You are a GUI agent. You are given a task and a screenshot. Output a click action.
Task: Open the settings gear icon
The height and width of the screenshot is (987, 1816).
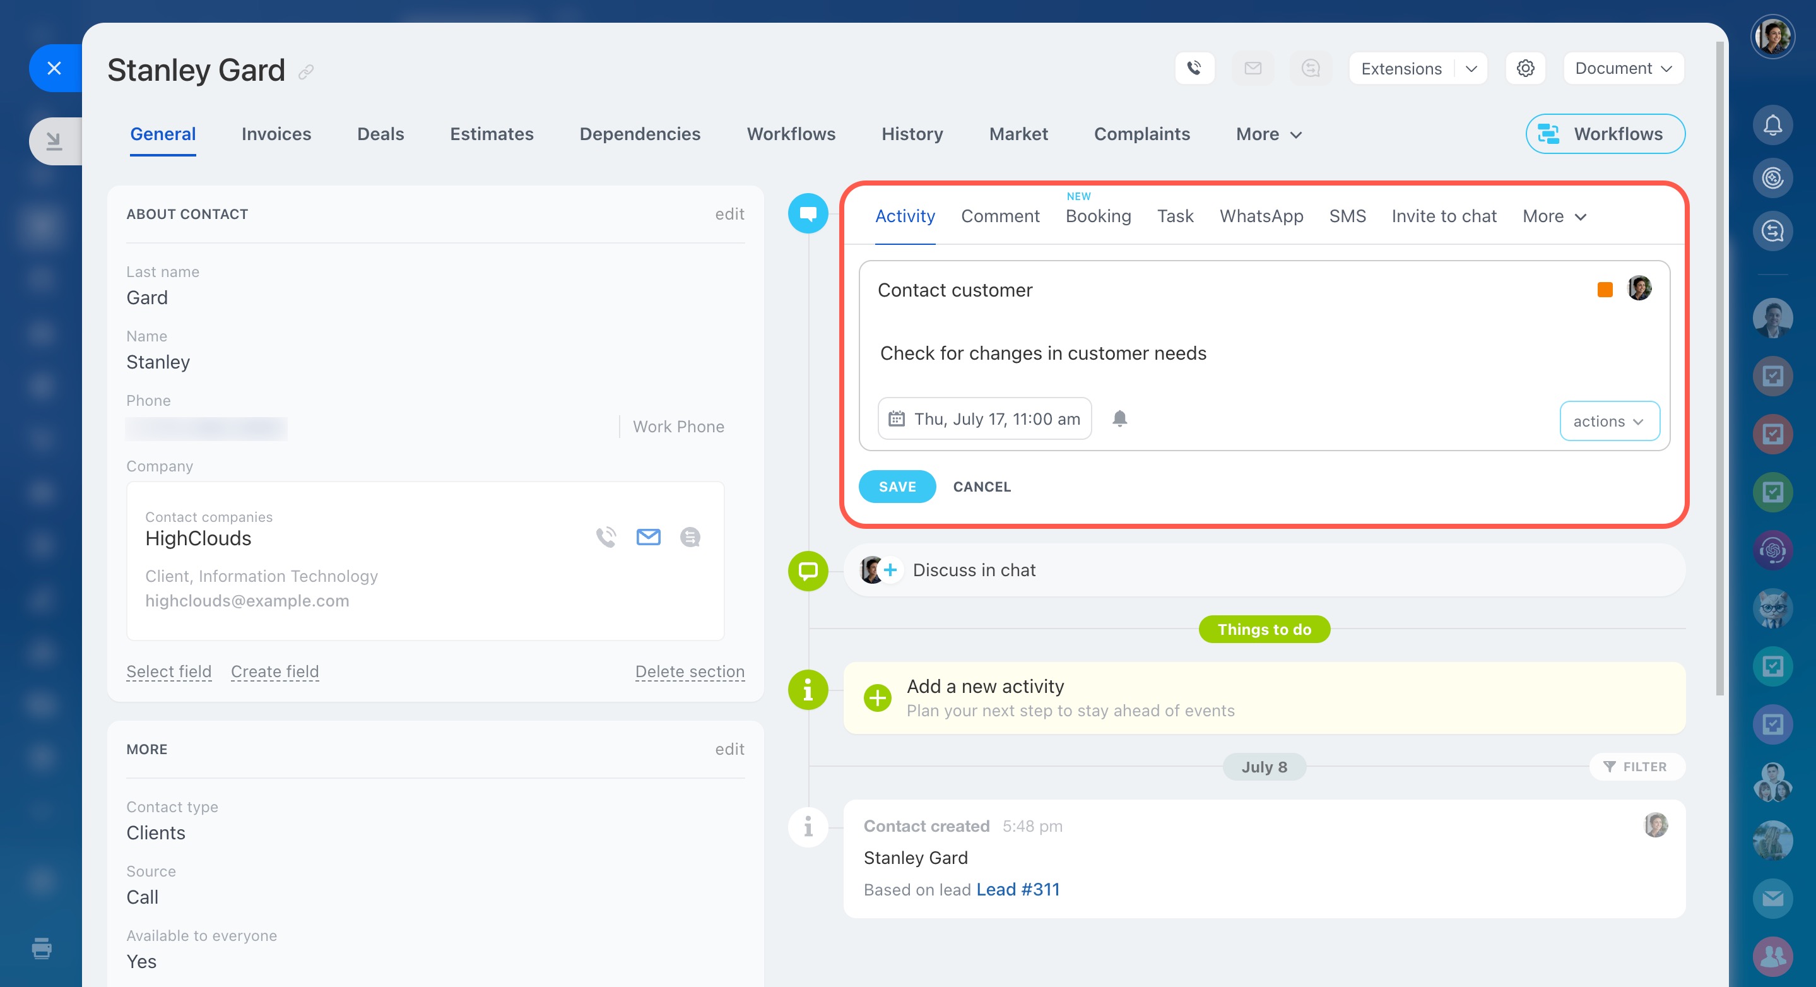point(1525,68)
